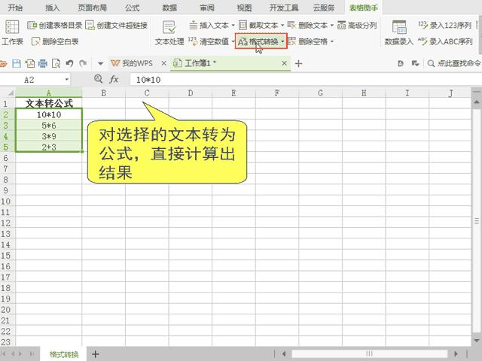This screenshot has width=482, height=361.
Task: Switch to the 公式 ribbon tab
Action: coord(133,8)
